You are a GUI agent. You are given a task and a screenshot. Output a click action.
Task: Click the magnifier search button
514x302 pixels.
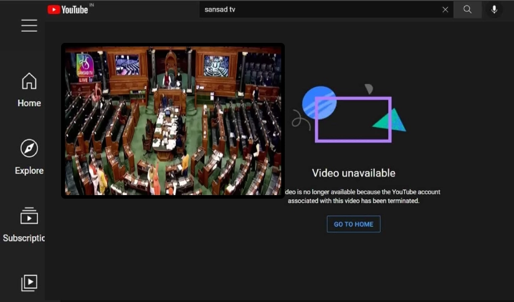point(467,10)
